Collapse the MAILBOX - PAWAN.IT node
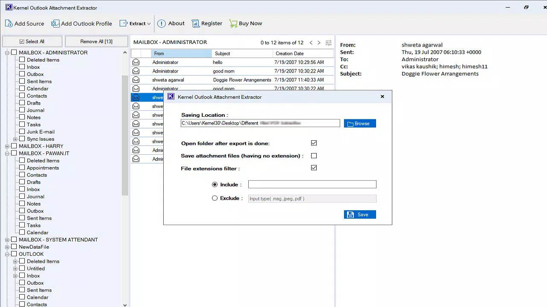547x307 pixels. pyautogui.click(x=7, y=153)
